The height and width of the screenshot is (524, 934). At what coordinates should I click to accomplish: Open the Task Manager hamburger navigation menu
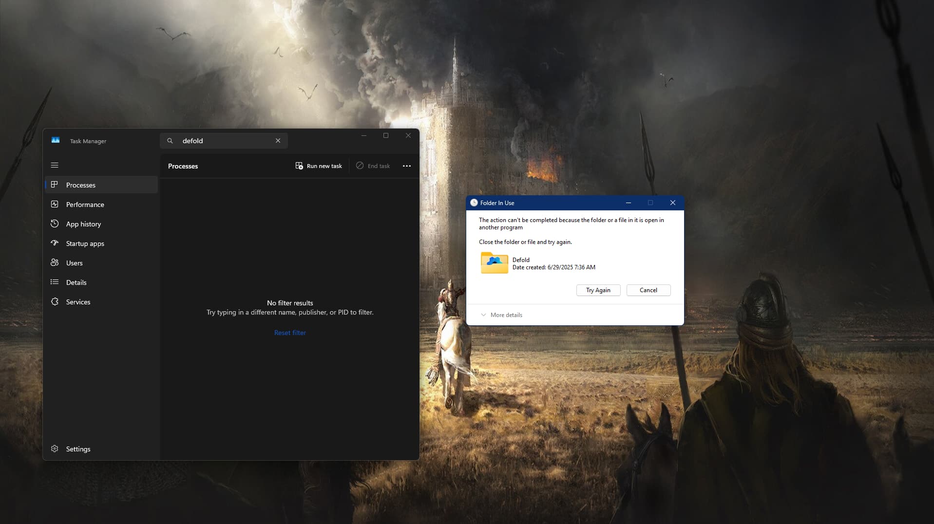click(55, 165)
